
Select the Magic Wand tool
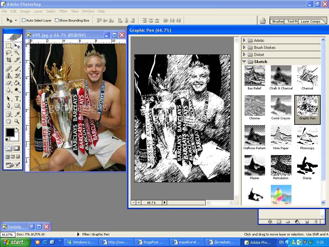[17, 53]
